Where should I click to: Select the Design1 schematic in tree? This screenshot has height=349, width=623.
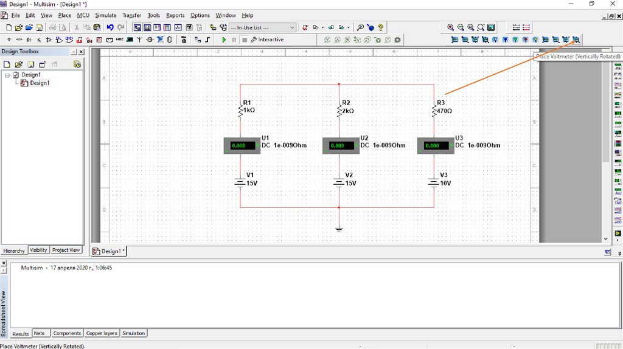tap(40, 83)
